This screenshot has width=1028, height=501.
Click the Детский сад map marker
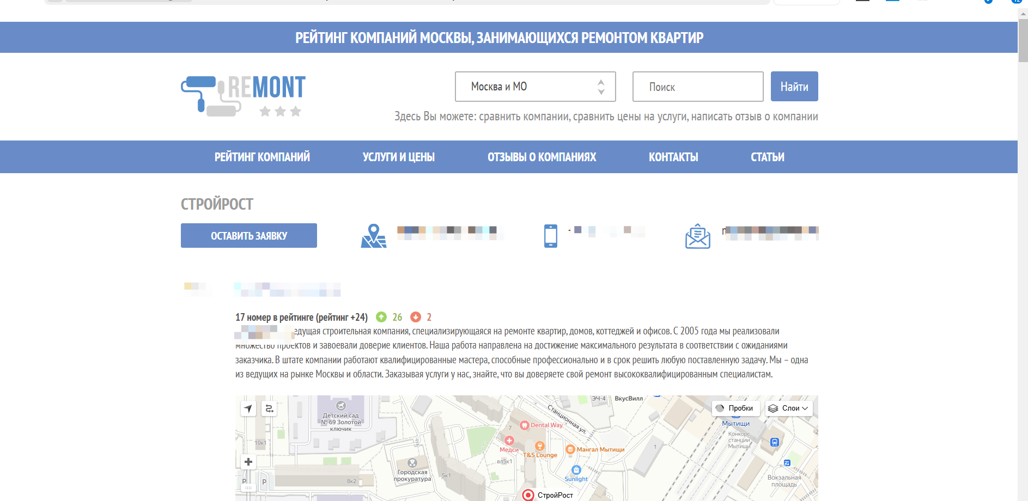click(341, 405)
